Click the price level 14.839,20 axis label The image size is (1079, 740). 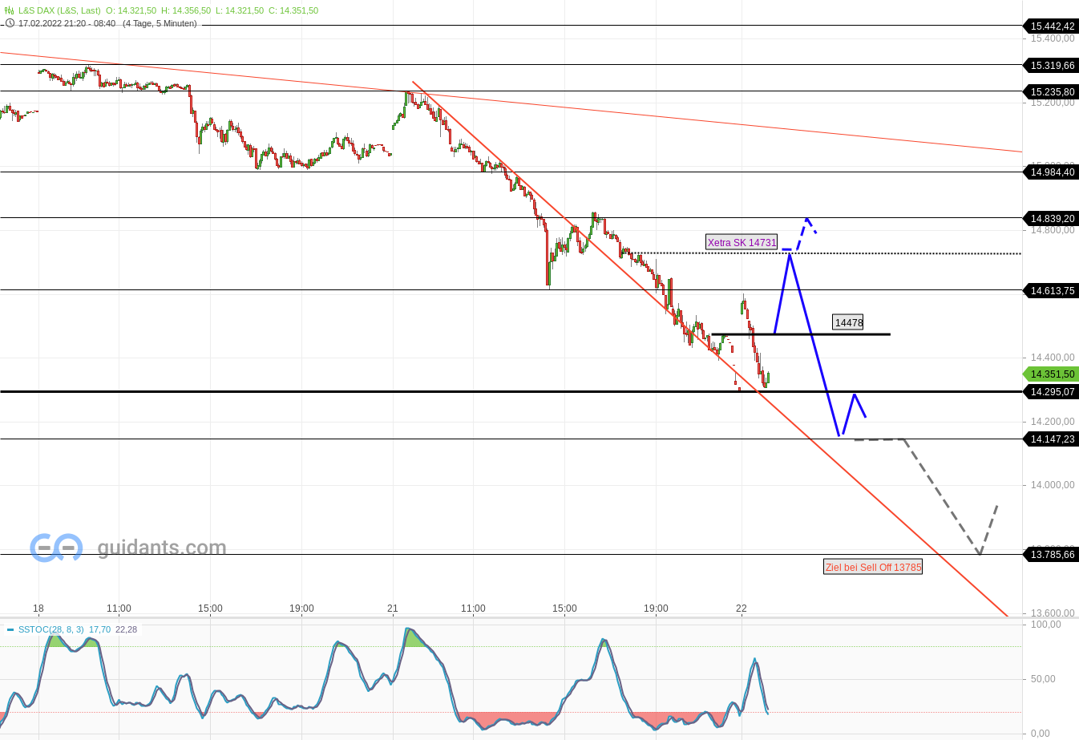(1050, 218)
